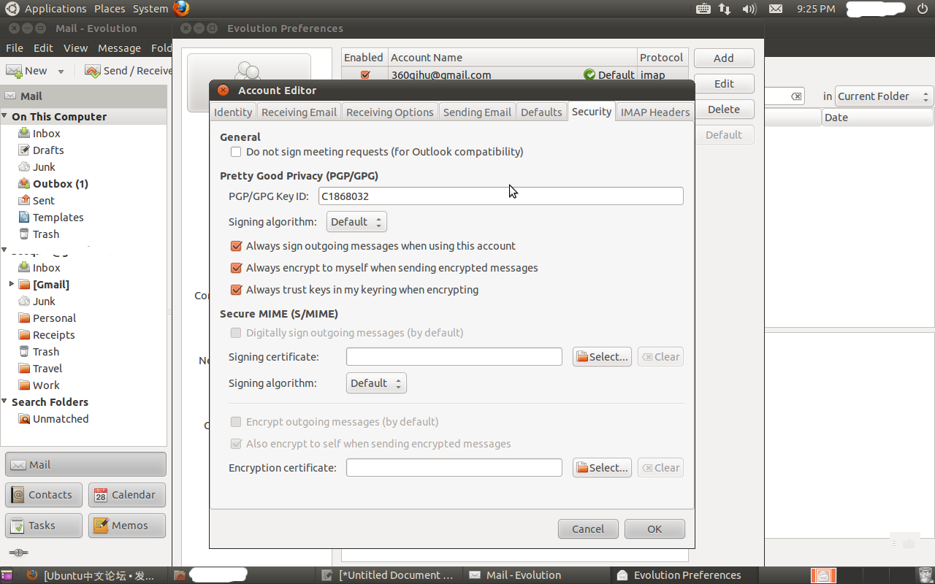The image size is (935, 584).
Task: Toggle the Enabled checkbox for 360qihu@gmail.com account
Action: 365,74
